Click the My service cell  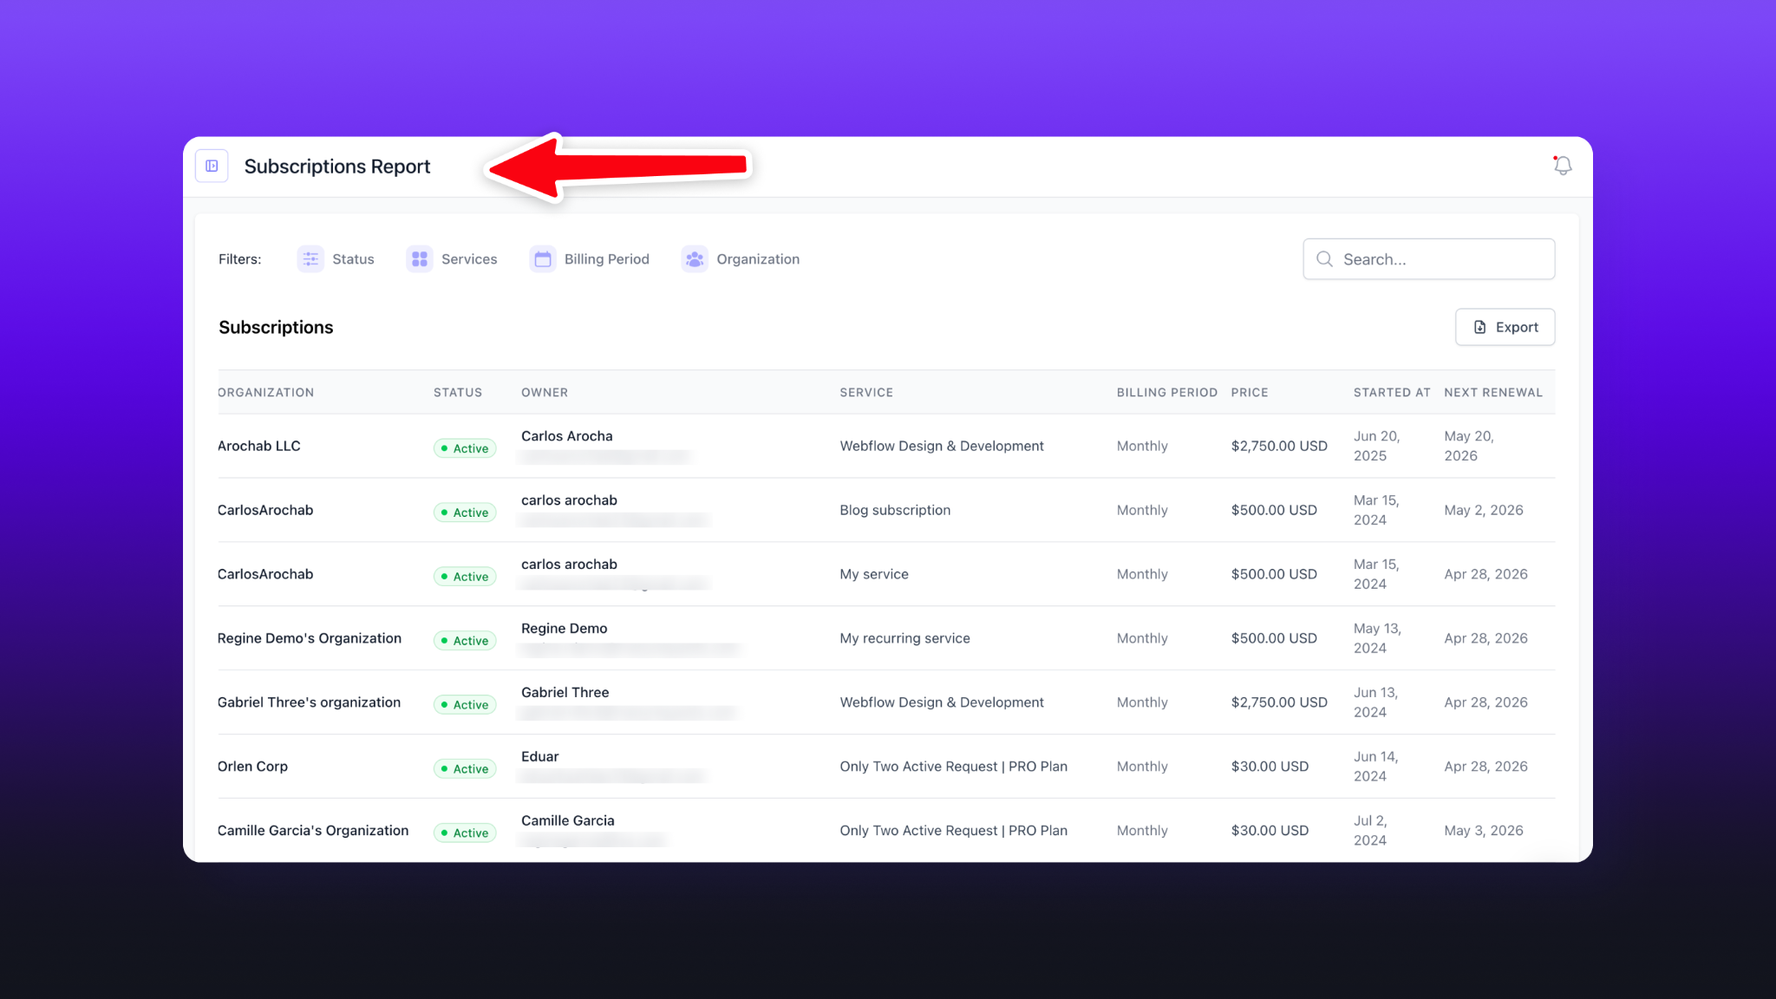pos(874,574)
